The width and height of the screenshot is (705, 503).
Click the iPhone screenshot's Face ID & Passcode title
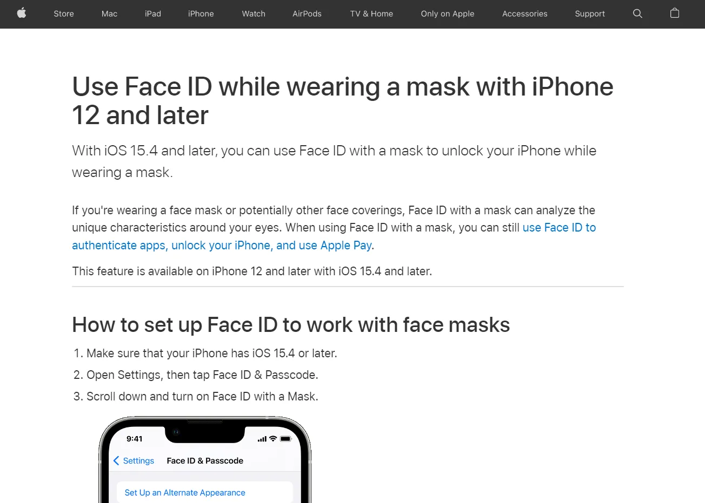click(x=205, y=460)
